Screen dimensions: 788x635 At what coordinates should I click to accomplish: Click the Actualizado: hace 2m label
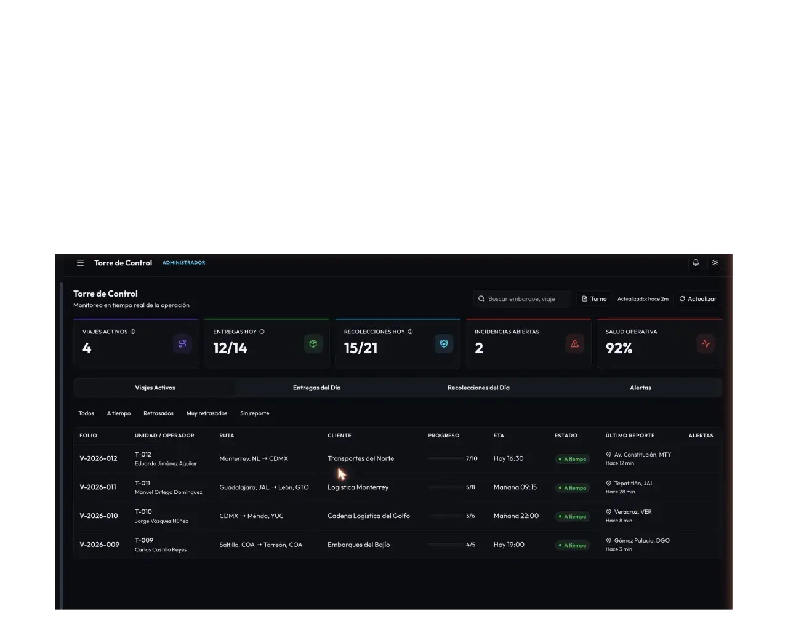pyautogui.click(x=643, y=299)
